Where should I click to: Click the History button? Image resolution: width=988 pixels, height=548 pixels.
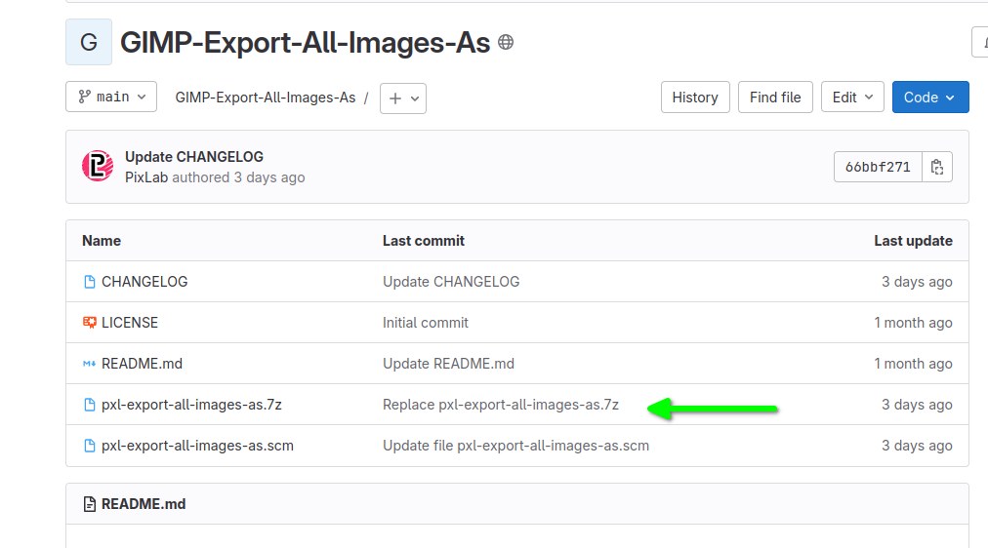695,98
